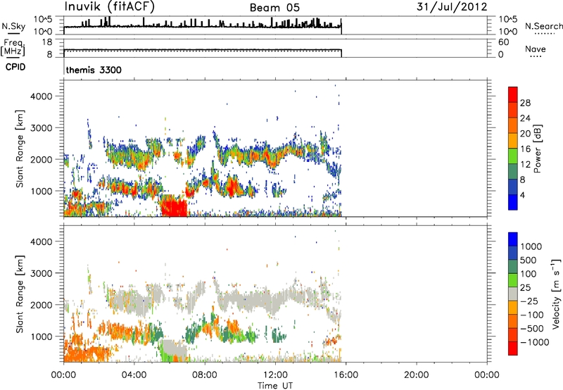Click the '60' Nave axis tick label

click(x=503, y=42)
